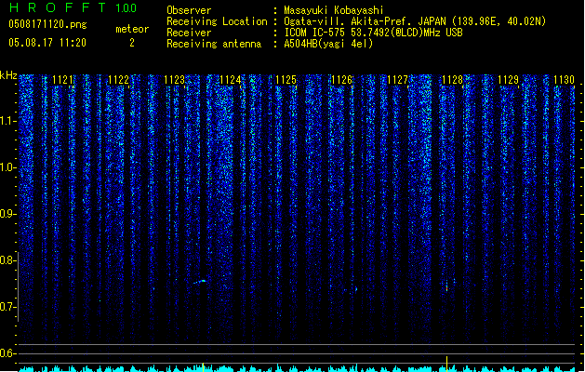Click the 1126 time marker

[341, 80]
